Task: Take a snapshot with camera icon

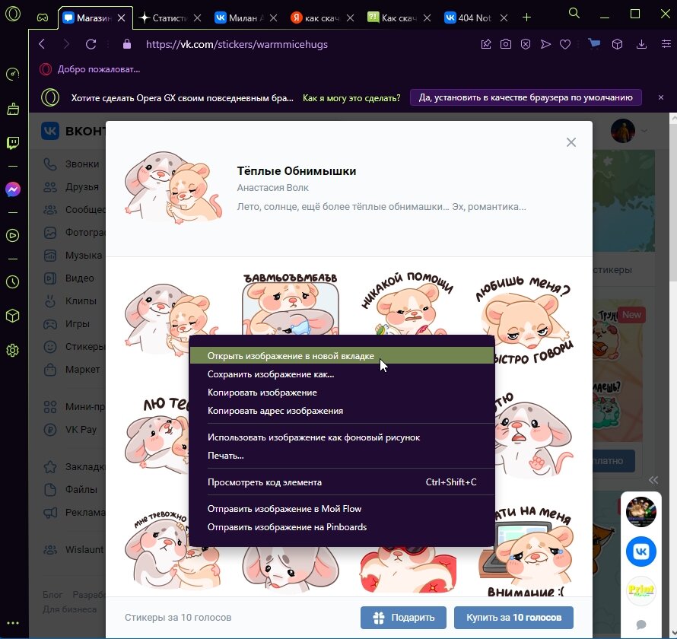Action: tap(506, 44)
